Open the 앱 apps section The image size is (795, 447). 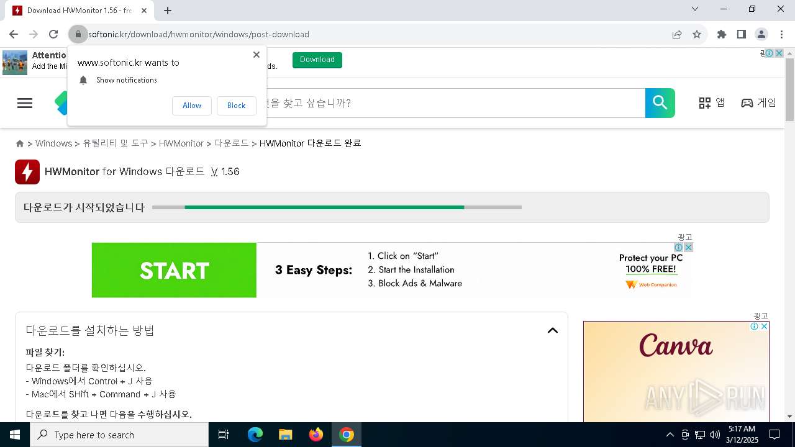point(712,103)
